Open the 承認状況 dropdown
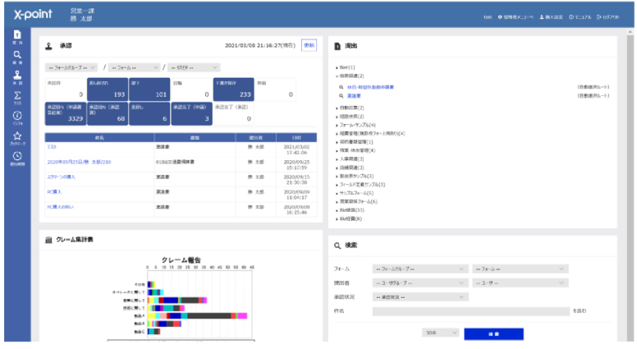 (420, 297)
